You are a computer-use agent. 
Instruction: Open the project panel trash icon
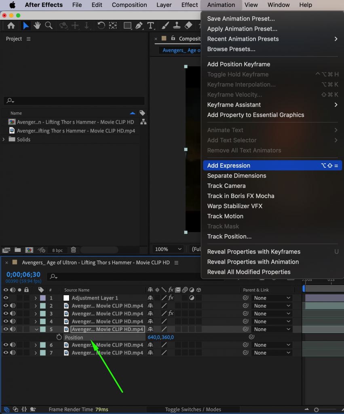[74, 250]
